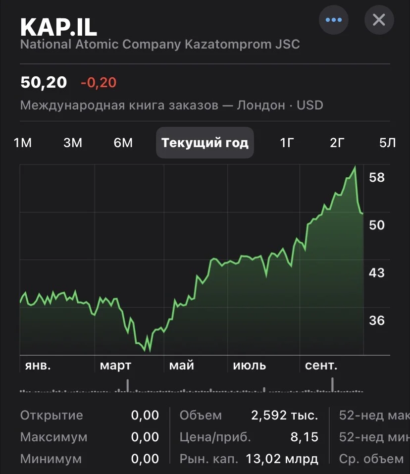
Task: Select the Текущий год range tab
Action: 205,143
